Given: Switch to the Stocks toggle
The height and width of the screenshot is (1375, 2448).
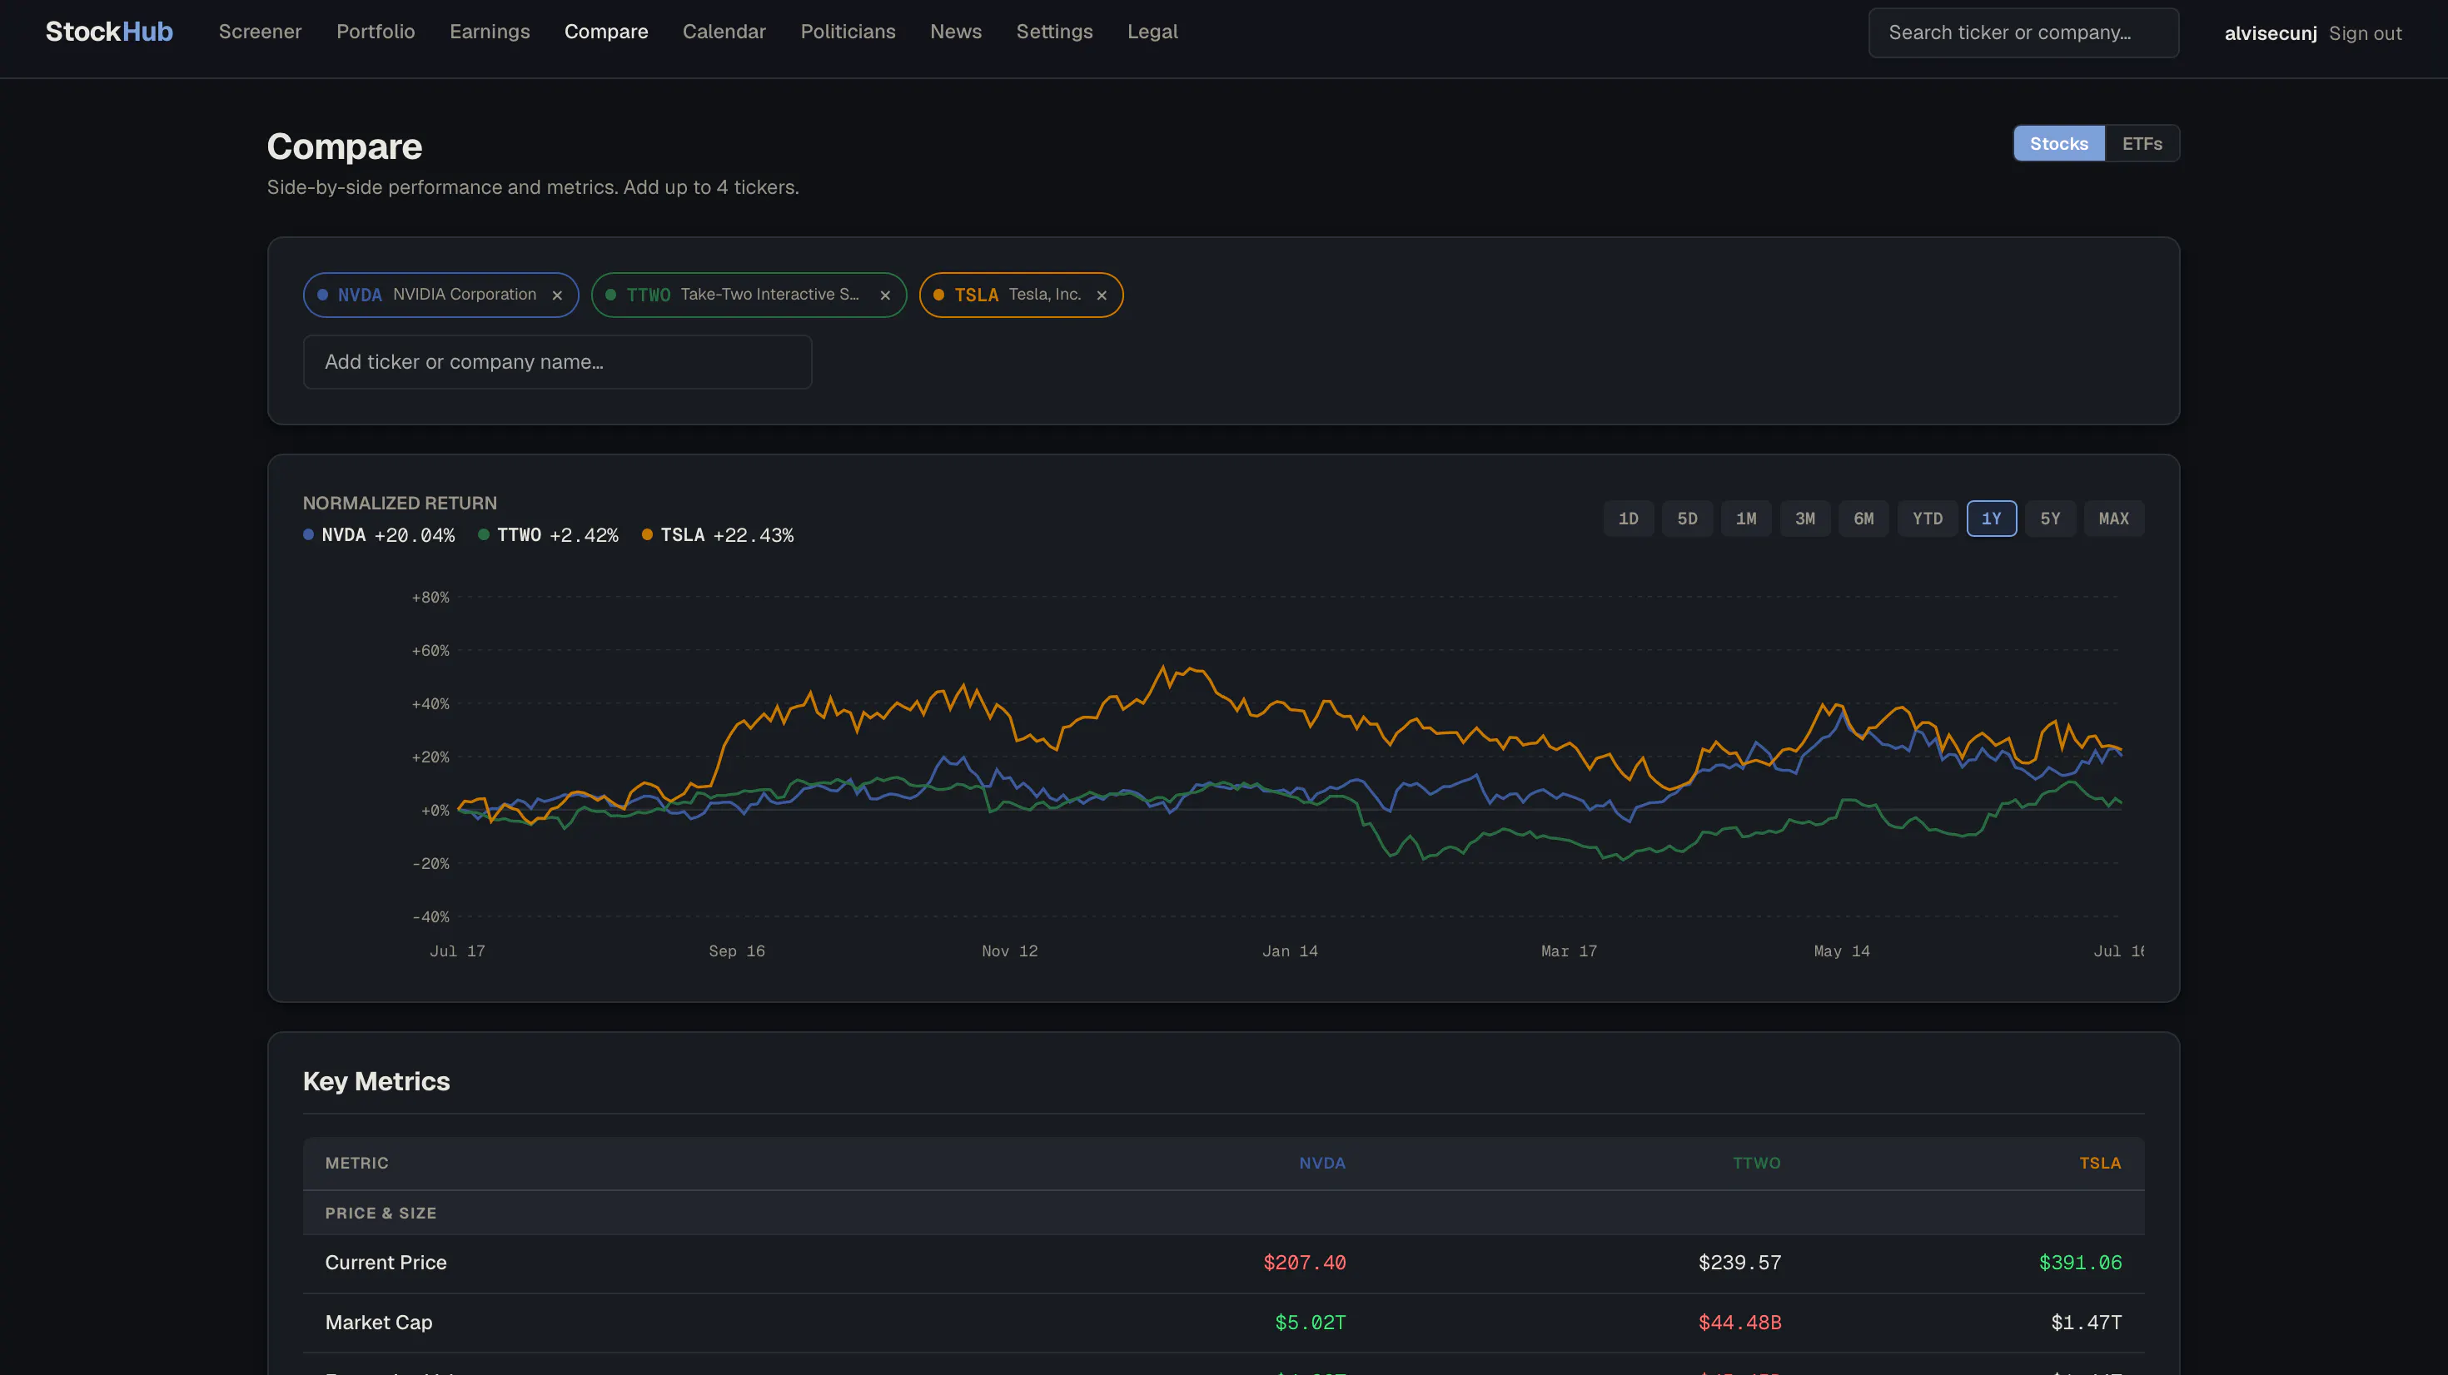Looking at the screenshot, I should (2058, 143).
